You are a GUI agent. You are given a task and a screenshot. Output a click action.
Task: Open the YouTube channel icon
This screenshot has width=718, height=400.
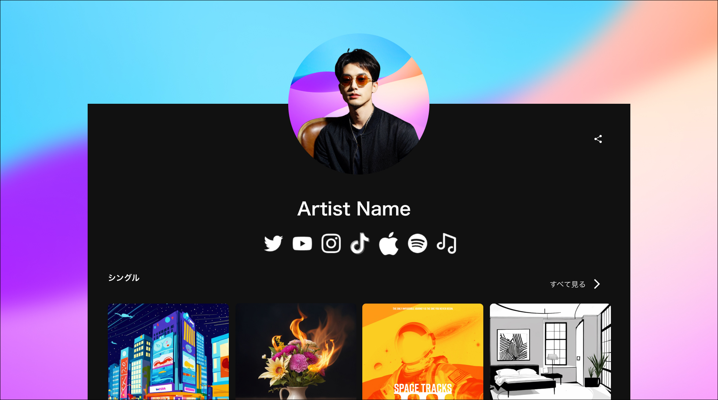(x=302, y=243)
